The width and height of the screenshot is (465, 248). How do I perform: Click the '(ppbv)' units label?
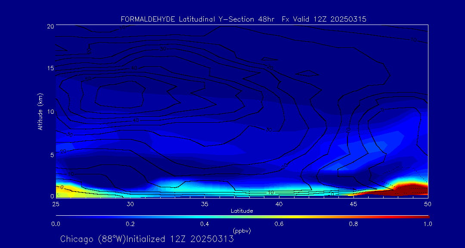(x=242, y=231)
